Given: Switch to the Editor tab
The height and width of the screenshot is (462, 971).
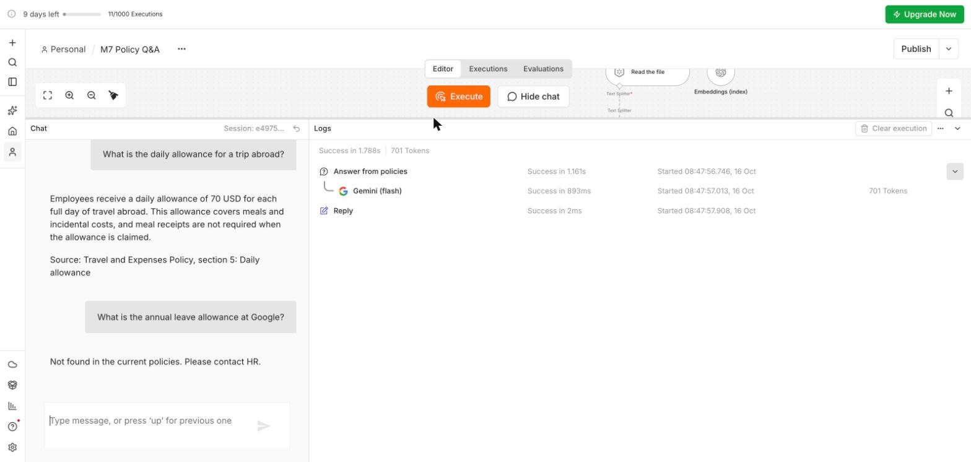Looking at the screenshot, I should pyautogui.click(x=443, y=69).
